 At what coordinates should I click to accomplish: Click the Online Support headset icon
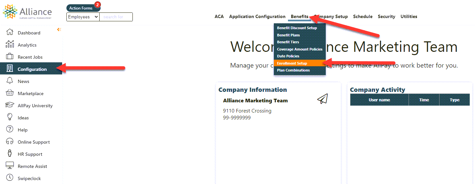tap(10, 141)
